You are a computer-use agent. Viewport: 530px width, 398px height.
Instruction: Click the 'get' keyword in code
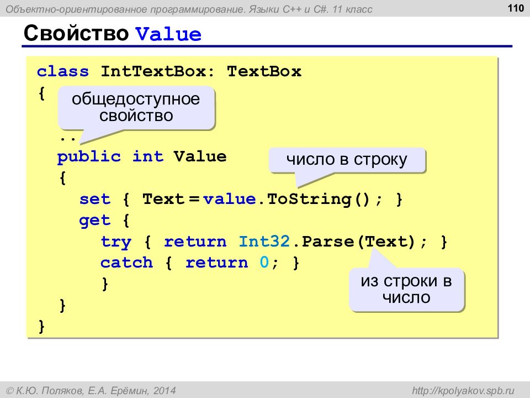(94, 221)
